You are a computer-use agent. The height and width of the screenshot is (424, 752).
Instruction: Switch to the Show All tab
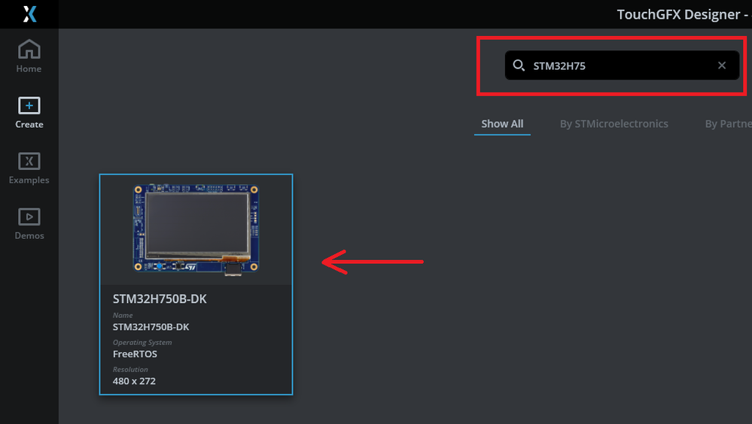tap(502, 123)
